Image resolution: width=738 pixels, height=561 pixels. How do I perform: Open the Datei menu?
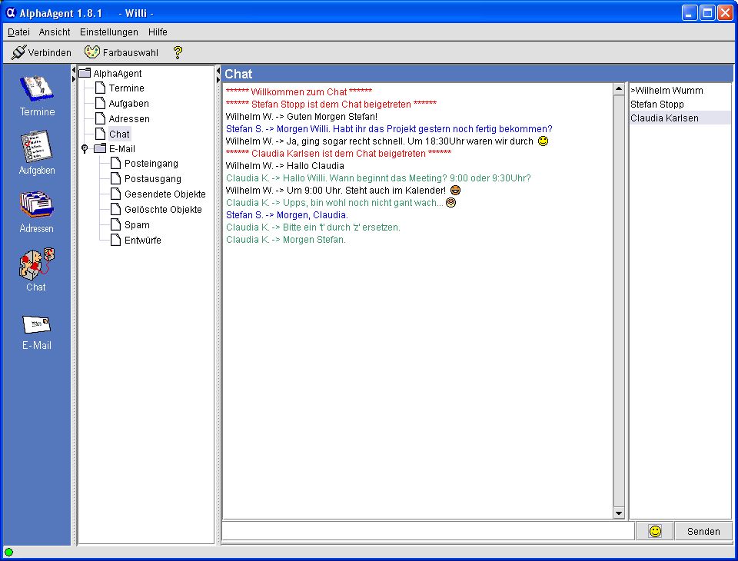tap(18, 32)
